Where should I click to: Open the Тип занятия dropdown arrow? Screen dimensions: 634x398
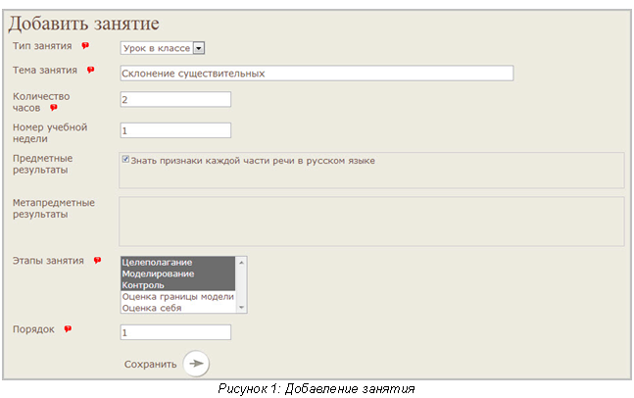click(199, 48)
